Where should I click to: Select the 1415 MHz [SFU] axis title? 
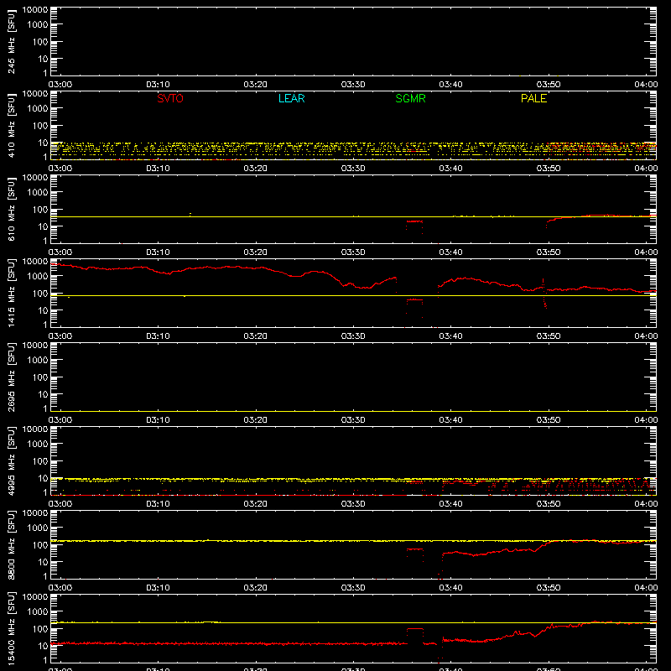pyautogui.click(x=11, y=294)
